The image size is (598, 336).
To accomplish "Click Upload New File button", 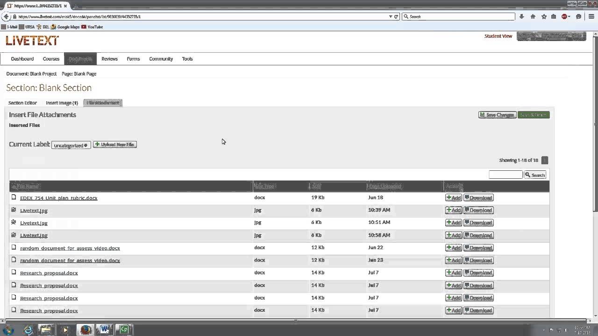I will (115, 145).
